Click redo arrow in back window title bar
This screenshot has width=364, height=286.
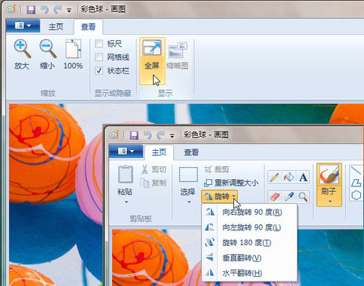[58, 10]
